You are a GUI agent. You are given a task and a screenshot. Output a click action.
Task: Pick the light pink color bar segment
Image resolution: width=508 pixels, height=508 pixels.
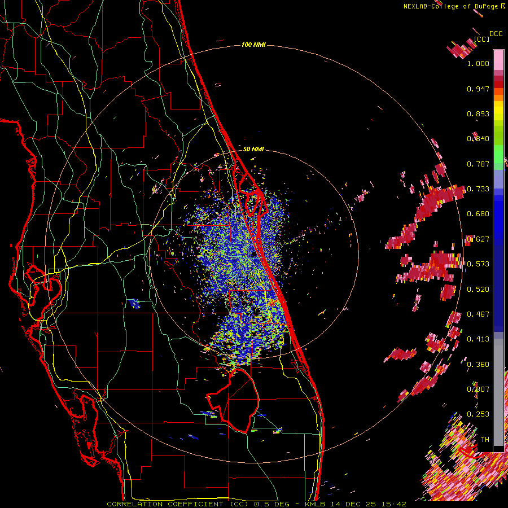coord(498,60)
